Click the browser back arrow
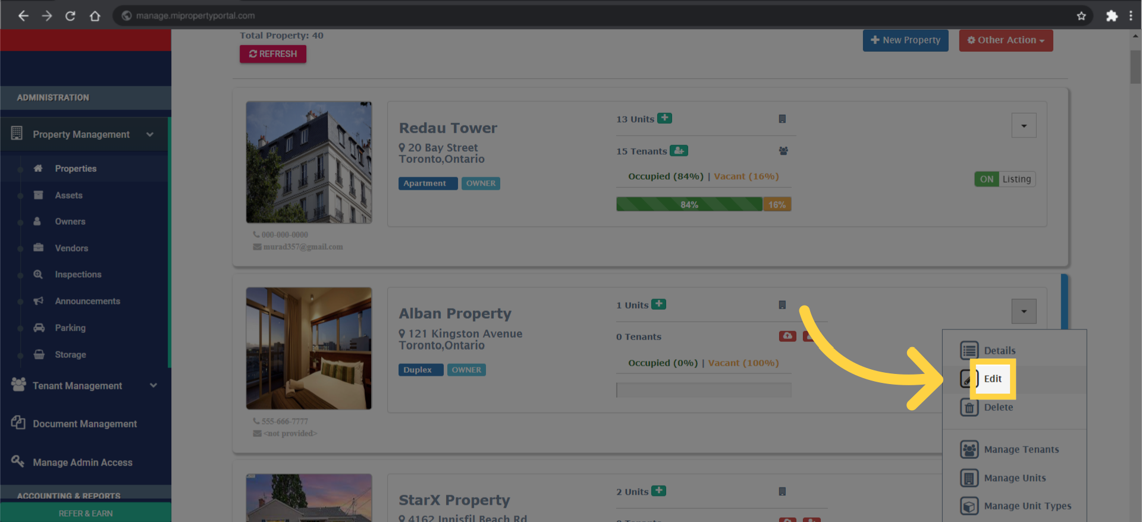 pyautogui.click(x=23, y=16)
